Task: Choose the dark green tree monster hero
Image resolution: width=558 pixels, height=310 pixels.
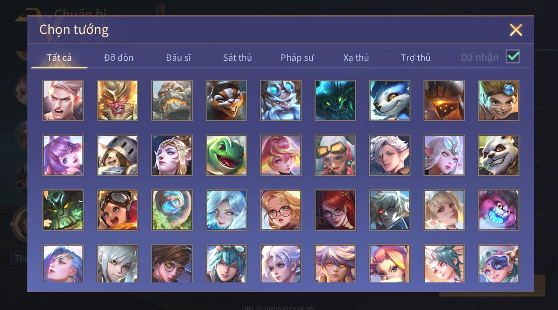Action: (x=63, y=210)
